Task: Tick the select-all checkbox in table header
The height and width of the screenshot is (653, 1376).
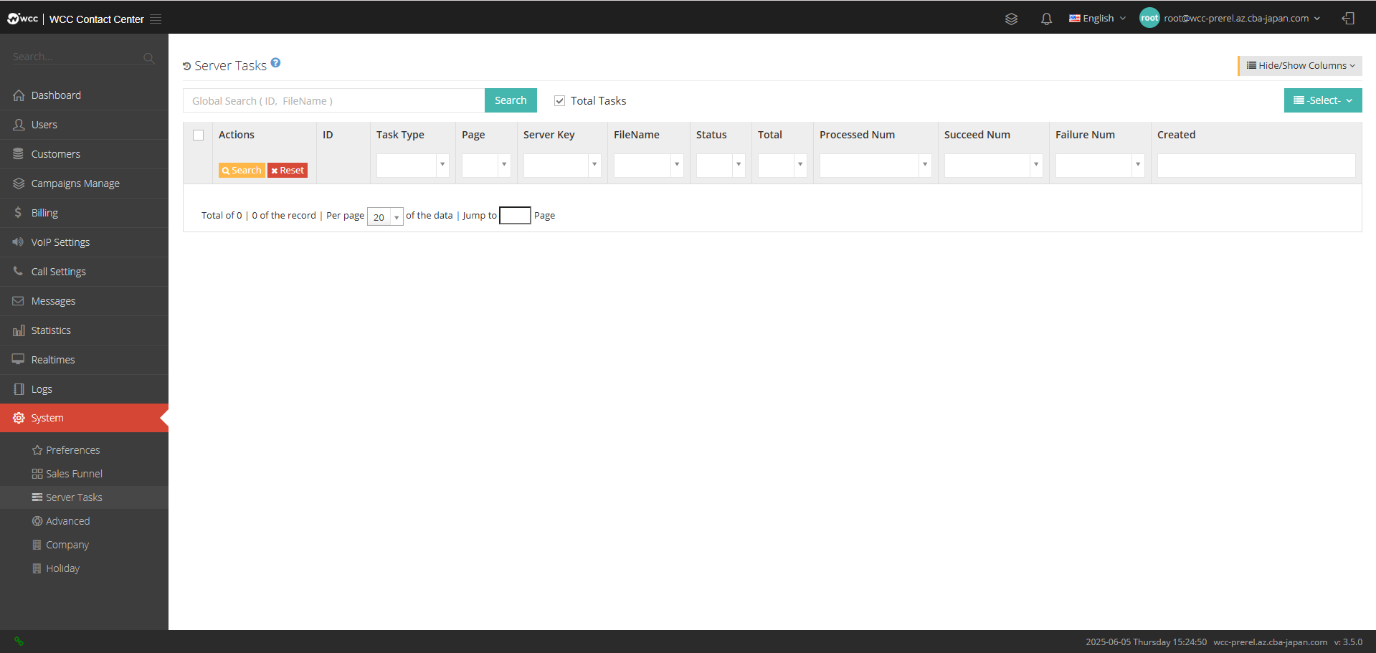Action: [199, 135]
